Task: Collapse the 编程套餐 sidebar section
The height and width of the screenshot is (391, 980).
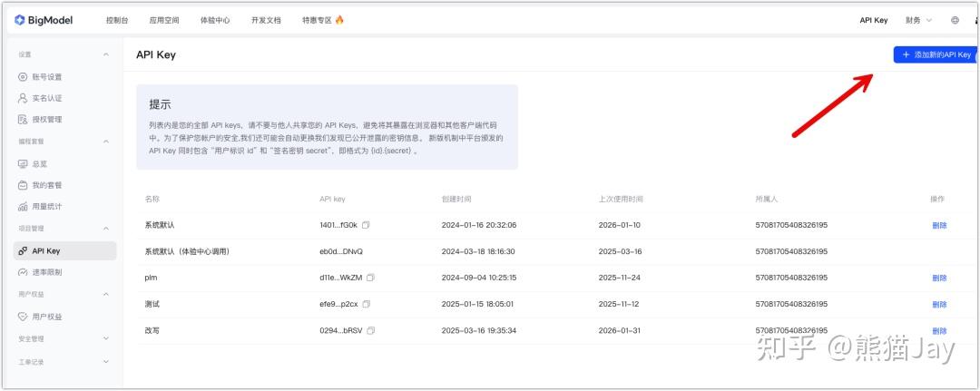Action: pyautogui.click(x=105, y=142)
